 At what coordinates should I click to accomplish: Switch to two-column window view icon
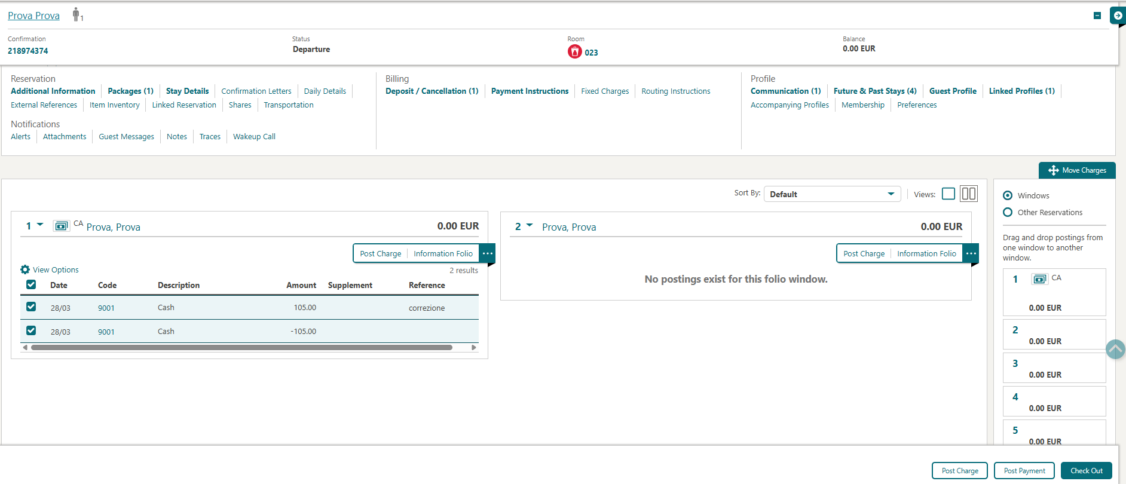coord(968,194)
